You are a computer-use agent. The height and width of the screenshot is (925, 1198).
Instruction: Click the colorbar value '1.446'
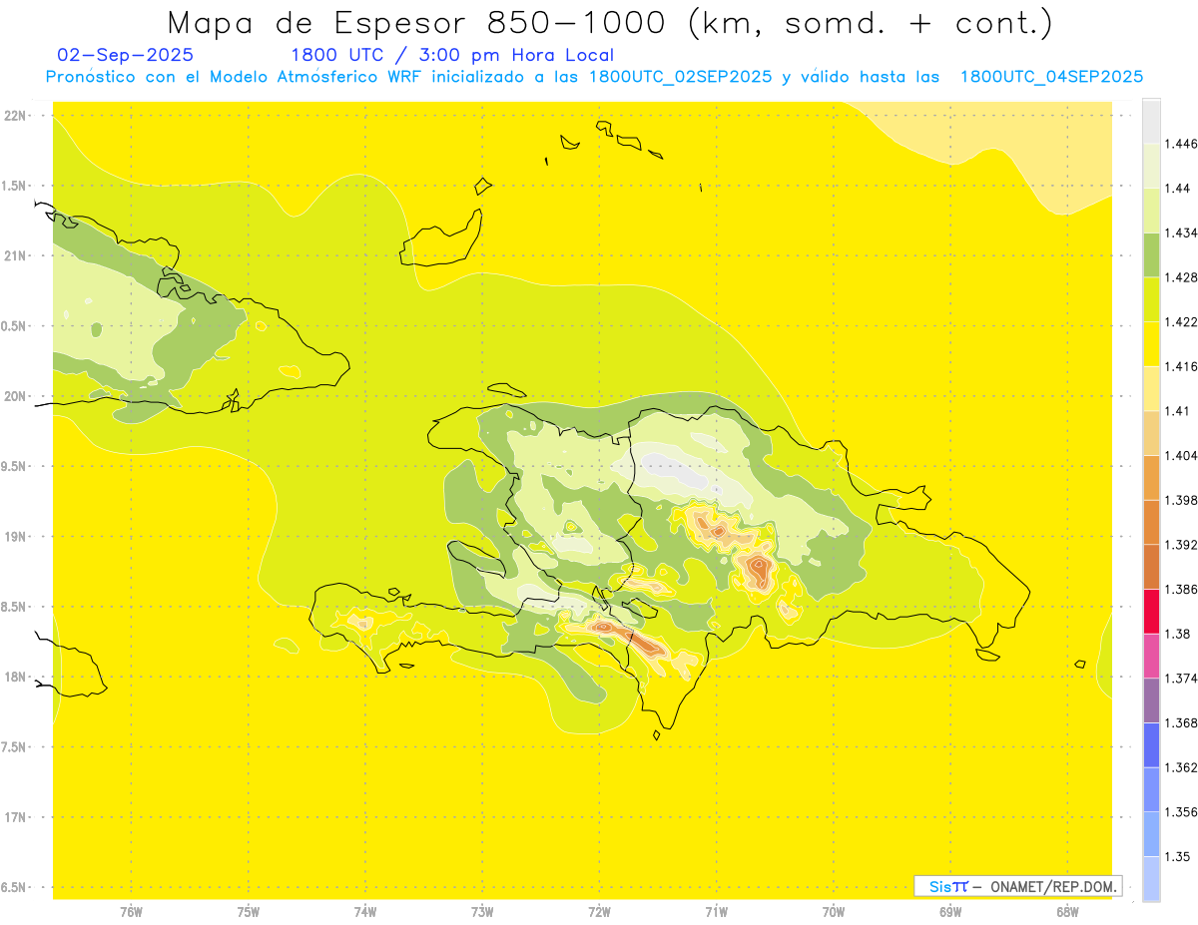click(1180, 144)
